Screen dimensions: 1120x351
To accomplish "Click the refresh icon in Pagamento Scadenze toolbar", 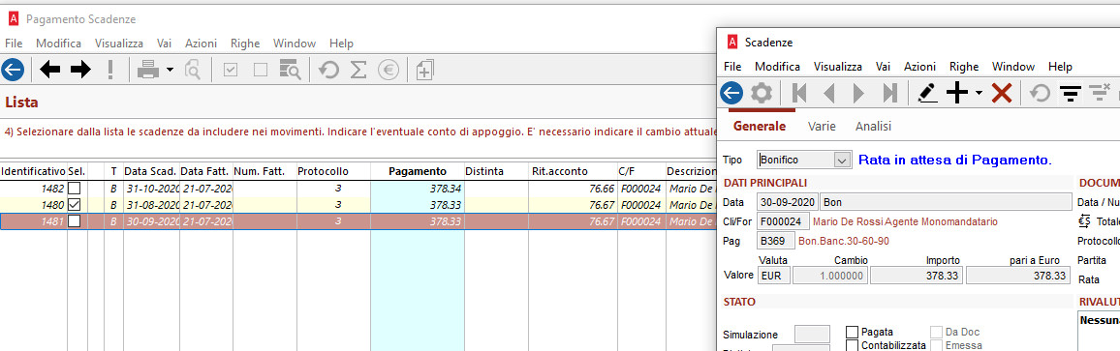I will (x=328, y=70).
